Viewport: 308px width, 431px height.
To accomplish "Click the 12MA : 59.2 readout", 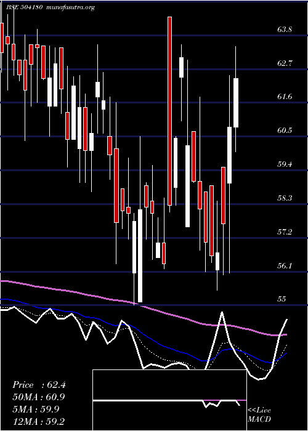I will click(x=39, y=421).
